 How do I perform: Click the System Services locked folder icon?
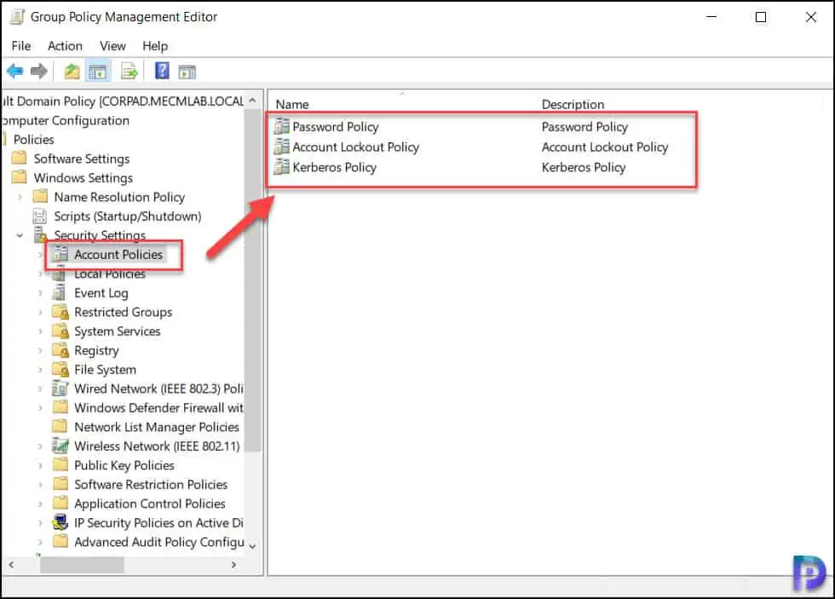pyautogui.click(x=60, y=331)
